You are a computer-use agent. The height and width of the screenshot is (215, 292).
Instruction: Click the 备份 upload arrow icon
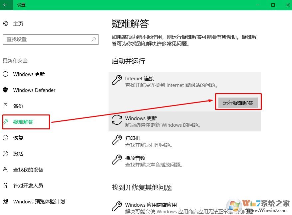coord(5,106)
